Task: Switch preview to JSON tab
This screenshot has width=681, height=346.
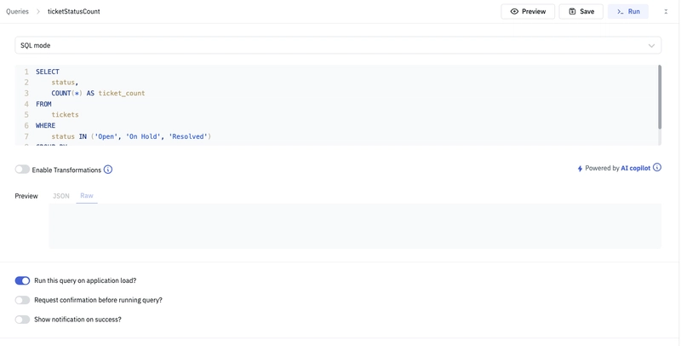Action: tap(60, 196)
